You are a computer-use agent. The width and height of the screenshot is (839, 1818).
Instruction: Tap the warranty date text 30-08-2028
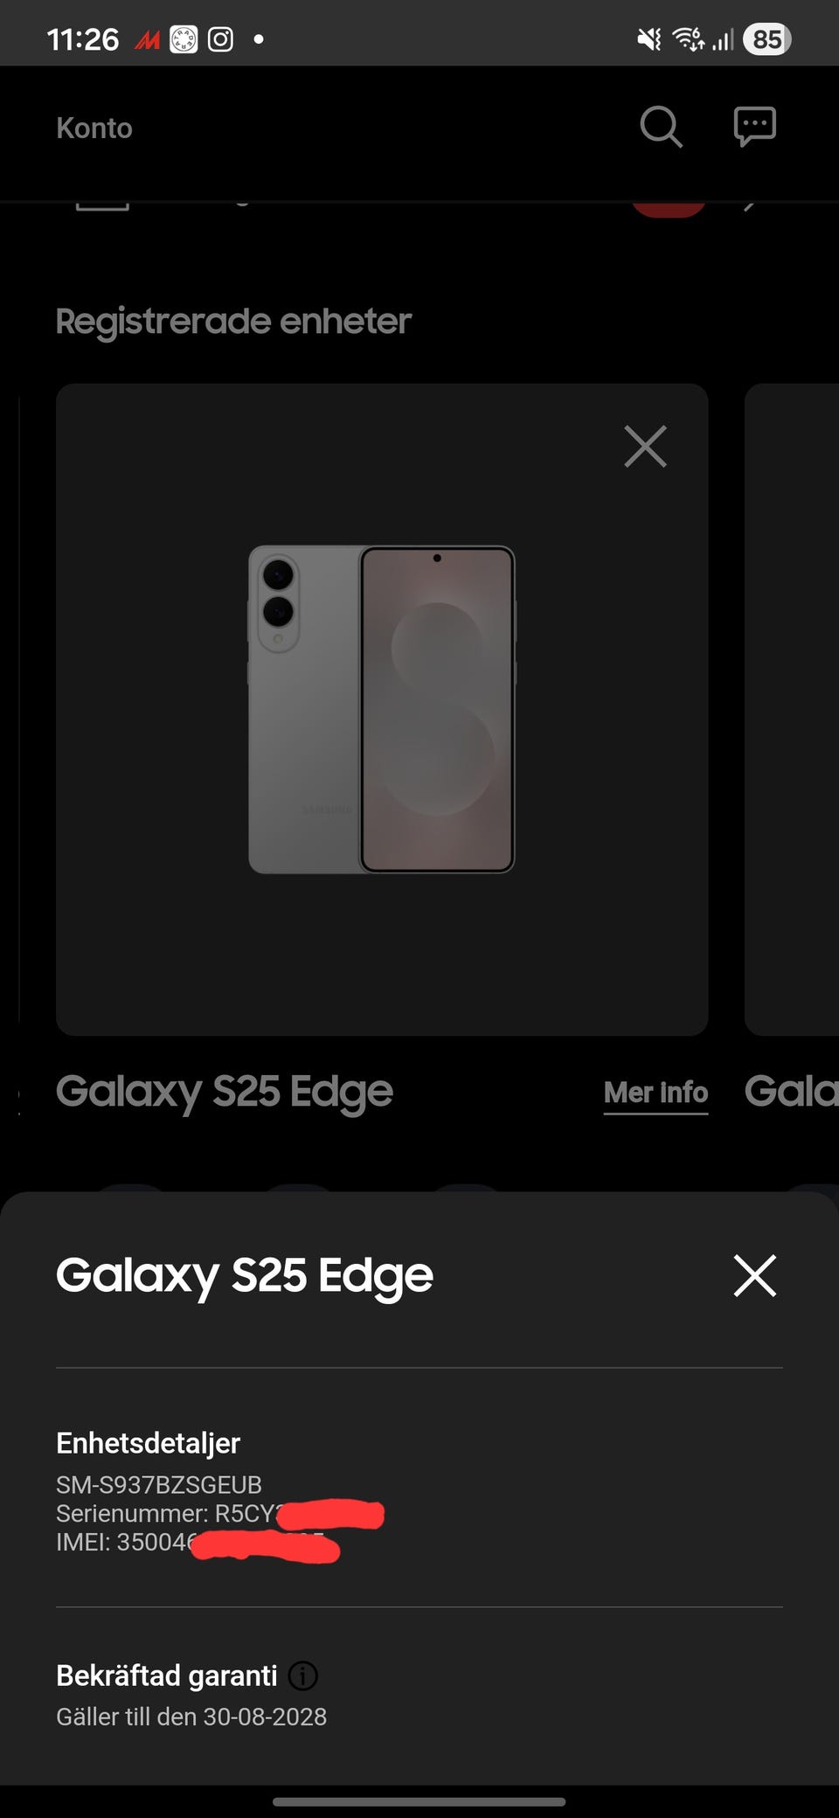[x=265, y=1717]
